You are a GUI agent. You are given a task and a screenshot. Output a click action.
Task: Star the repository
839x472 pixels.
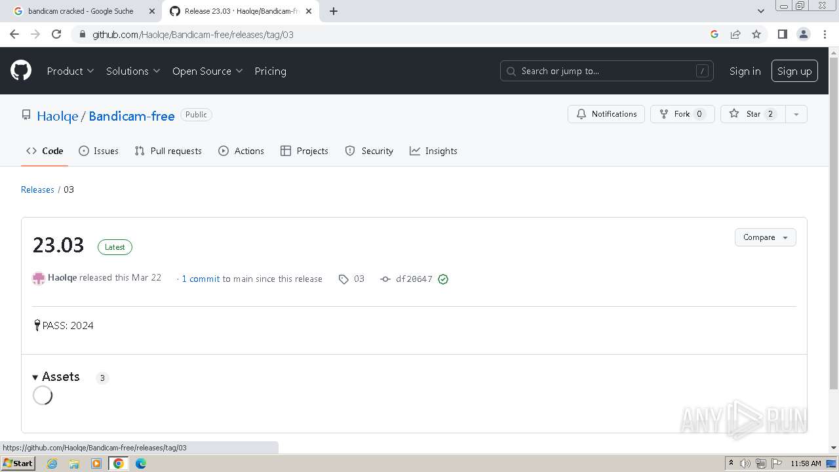[x=752, y=114]
